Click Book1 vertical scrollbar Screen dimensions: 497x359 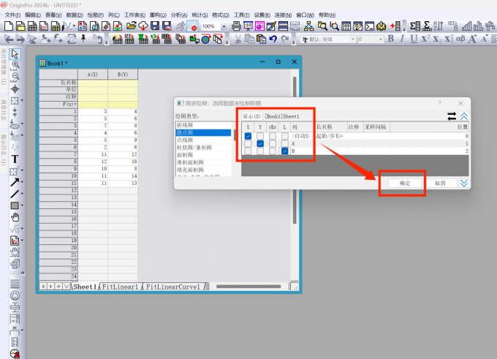[295, 150]
